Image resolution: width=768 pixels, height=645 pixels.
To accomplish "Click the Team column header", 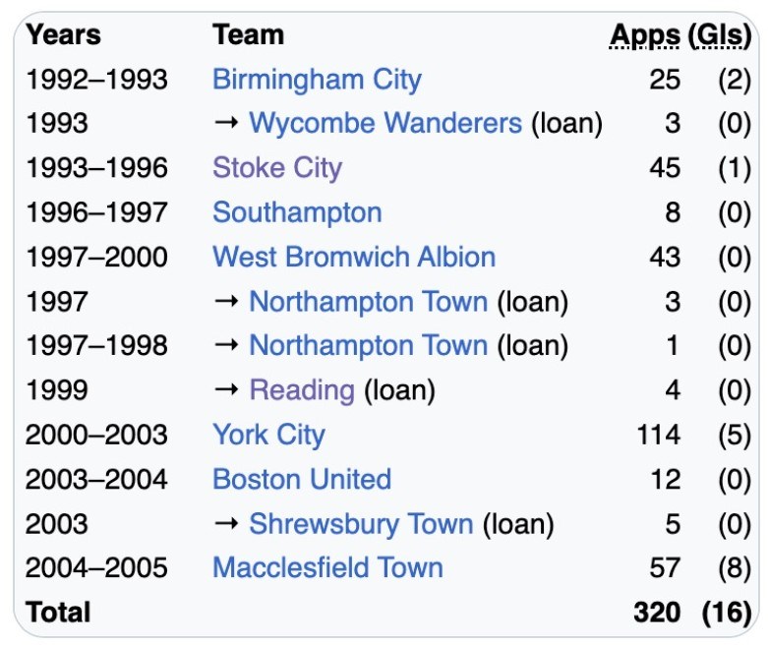I will coord(248,35).
